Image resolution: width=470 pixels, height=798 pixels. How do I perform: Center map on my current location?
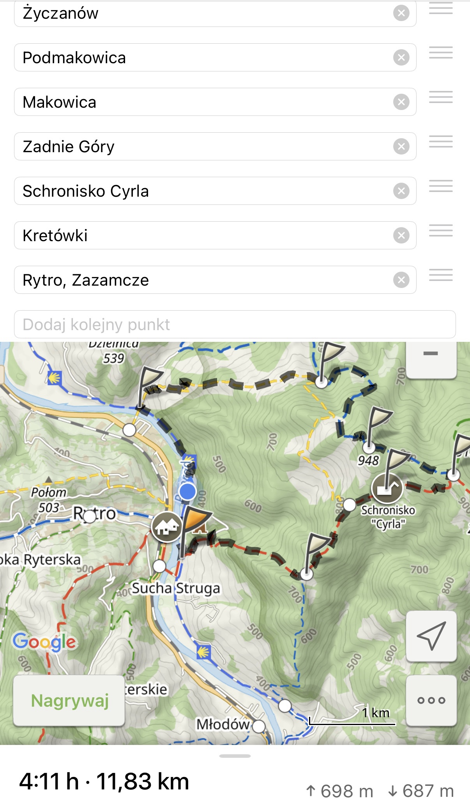coord(431,636)
